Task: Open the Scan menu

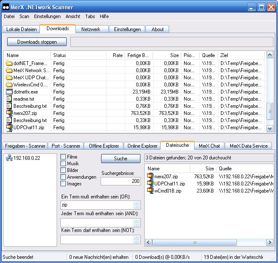Action: [x=24, y=16]
